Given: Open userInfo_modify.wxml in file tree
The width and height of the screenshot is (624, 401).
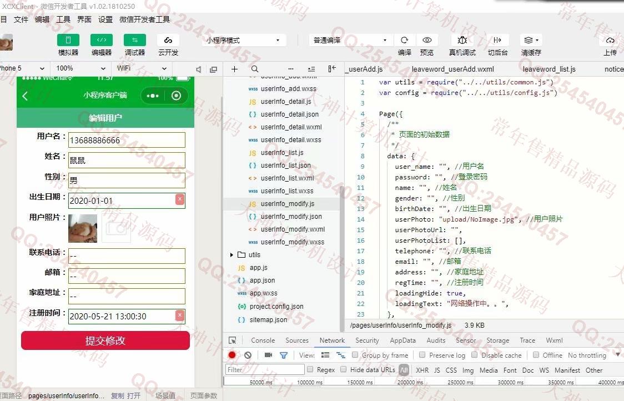Looking at the screenshot, I should pos(293,229).
